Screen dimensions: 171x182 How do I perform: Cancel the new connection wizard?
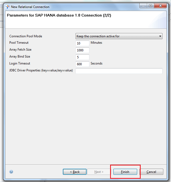(151, 172)
